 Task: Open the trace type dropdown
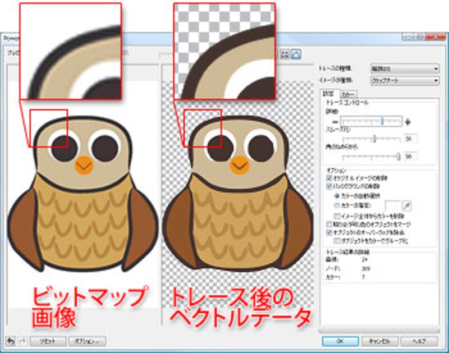(x=404, y=69)
